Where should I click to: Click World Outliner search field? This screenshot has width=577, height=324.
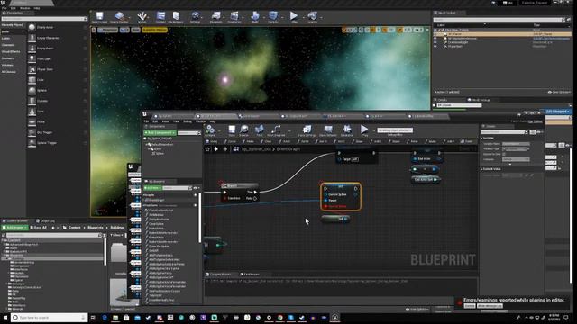[498, 20]
